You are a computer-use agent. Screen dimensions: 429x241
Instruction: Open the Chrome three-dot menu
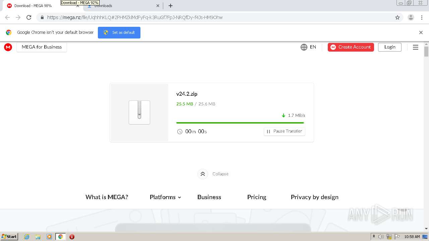(x=422, y=17)
